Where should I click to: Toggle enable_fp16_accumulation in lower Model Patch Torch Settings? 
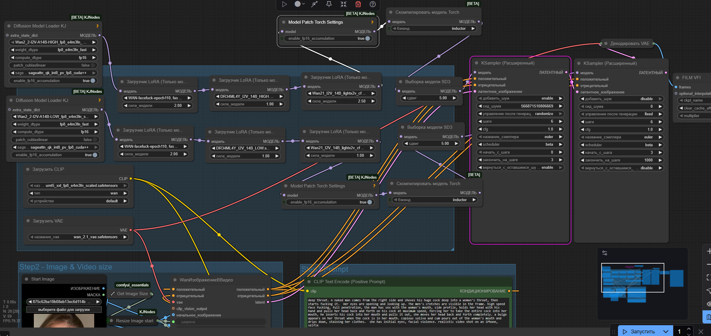[x=369, y=202]
